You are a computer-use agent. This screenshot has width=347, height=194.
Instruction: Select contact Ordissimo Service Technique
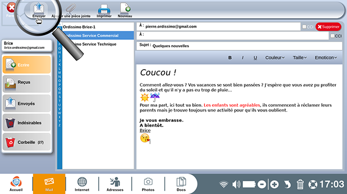pos(98,44)
